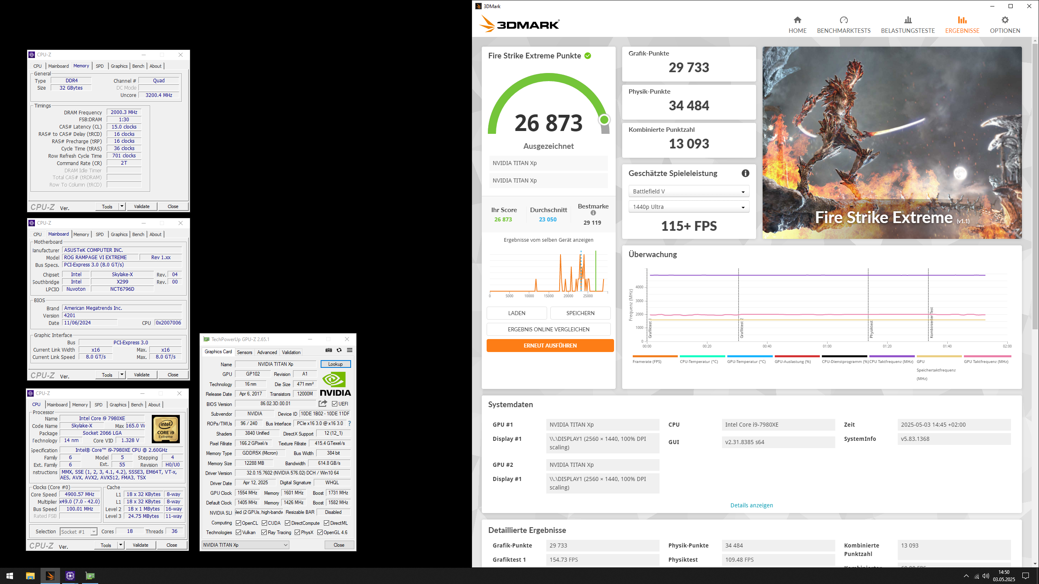
Task: Click the NVIDIA TITAN Xp name field in GPU-Z
Action: [276, 364]
